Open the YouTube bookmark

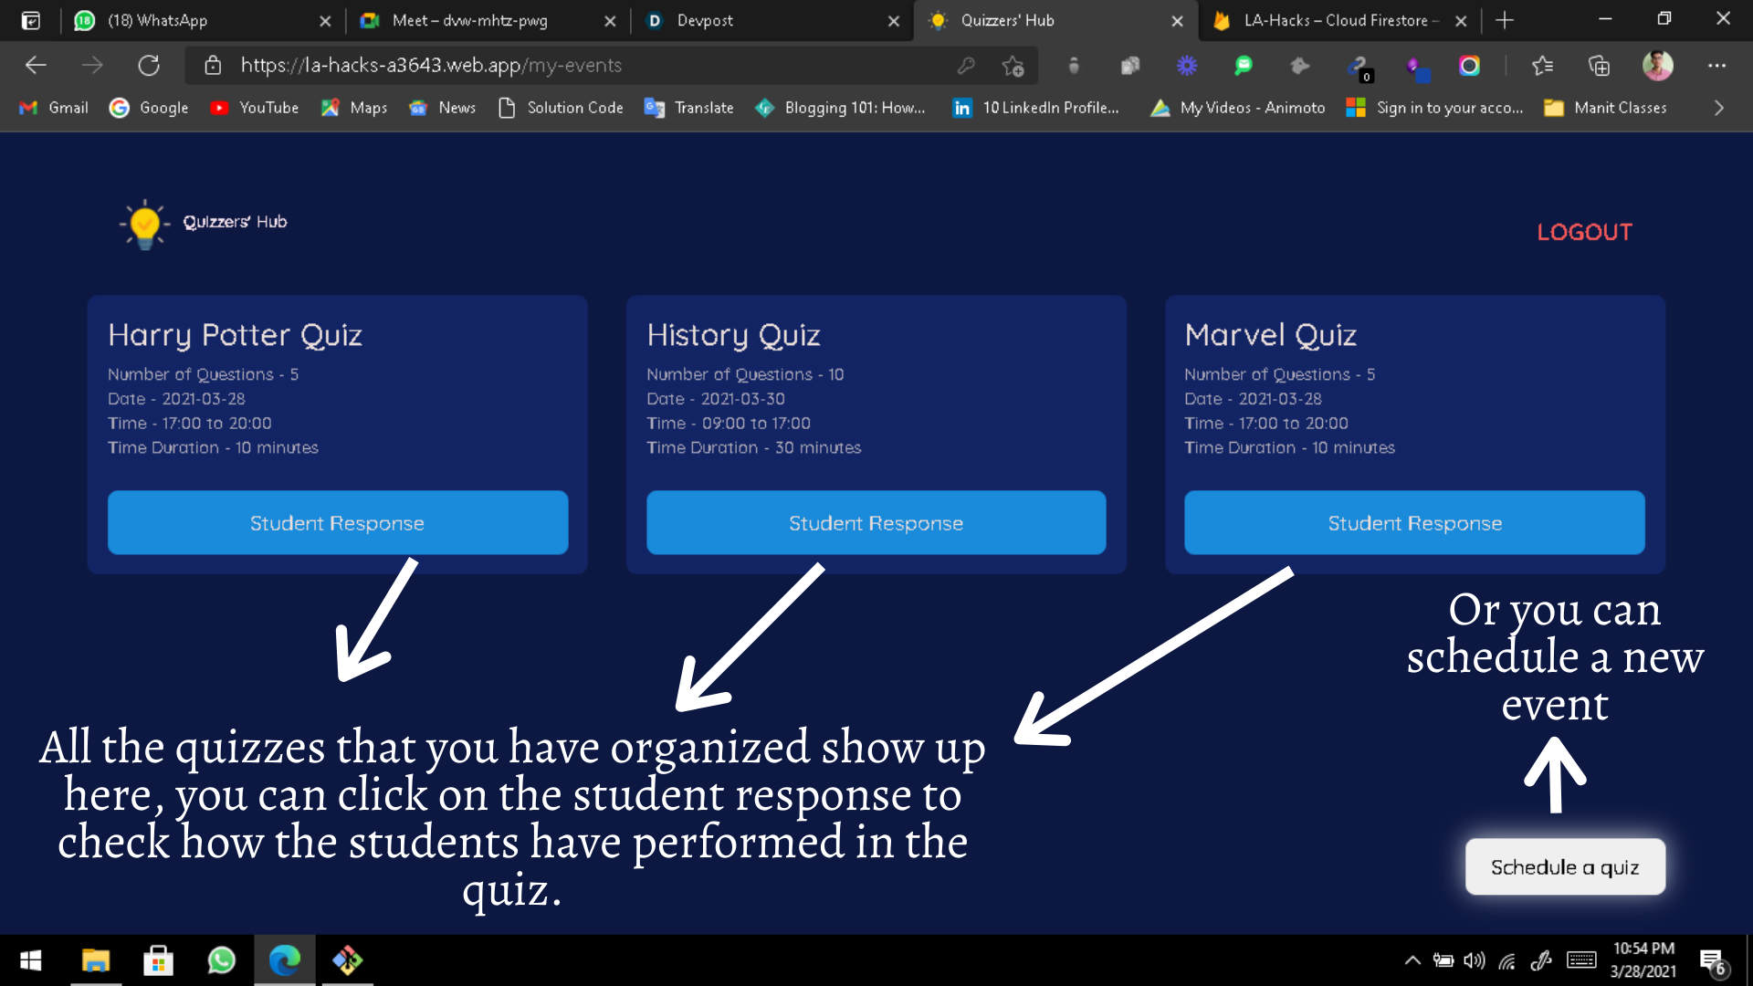(x=255, y=108)
